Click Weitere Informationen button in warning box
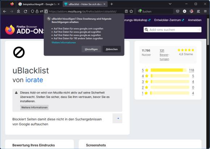Image resolution: width=210 pixels, height=149 pixels. [34, 108]
